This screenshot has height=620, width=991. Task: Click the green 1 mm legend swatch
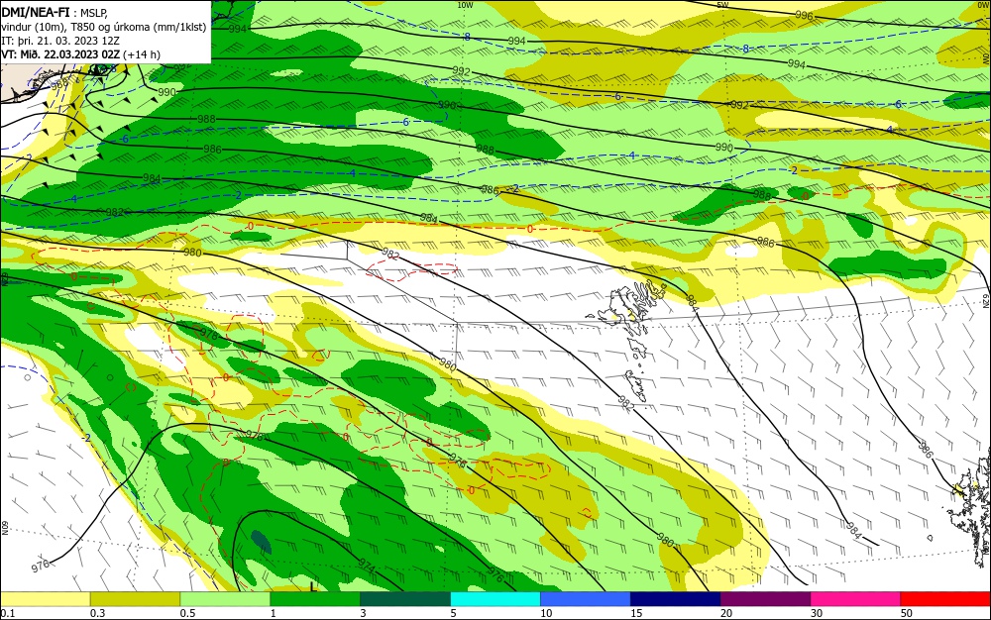coord(315,599)
